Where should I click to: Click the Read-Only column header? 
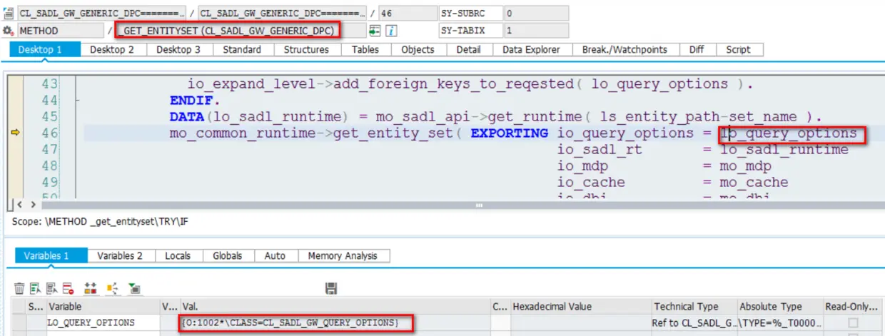pos(852,307)
